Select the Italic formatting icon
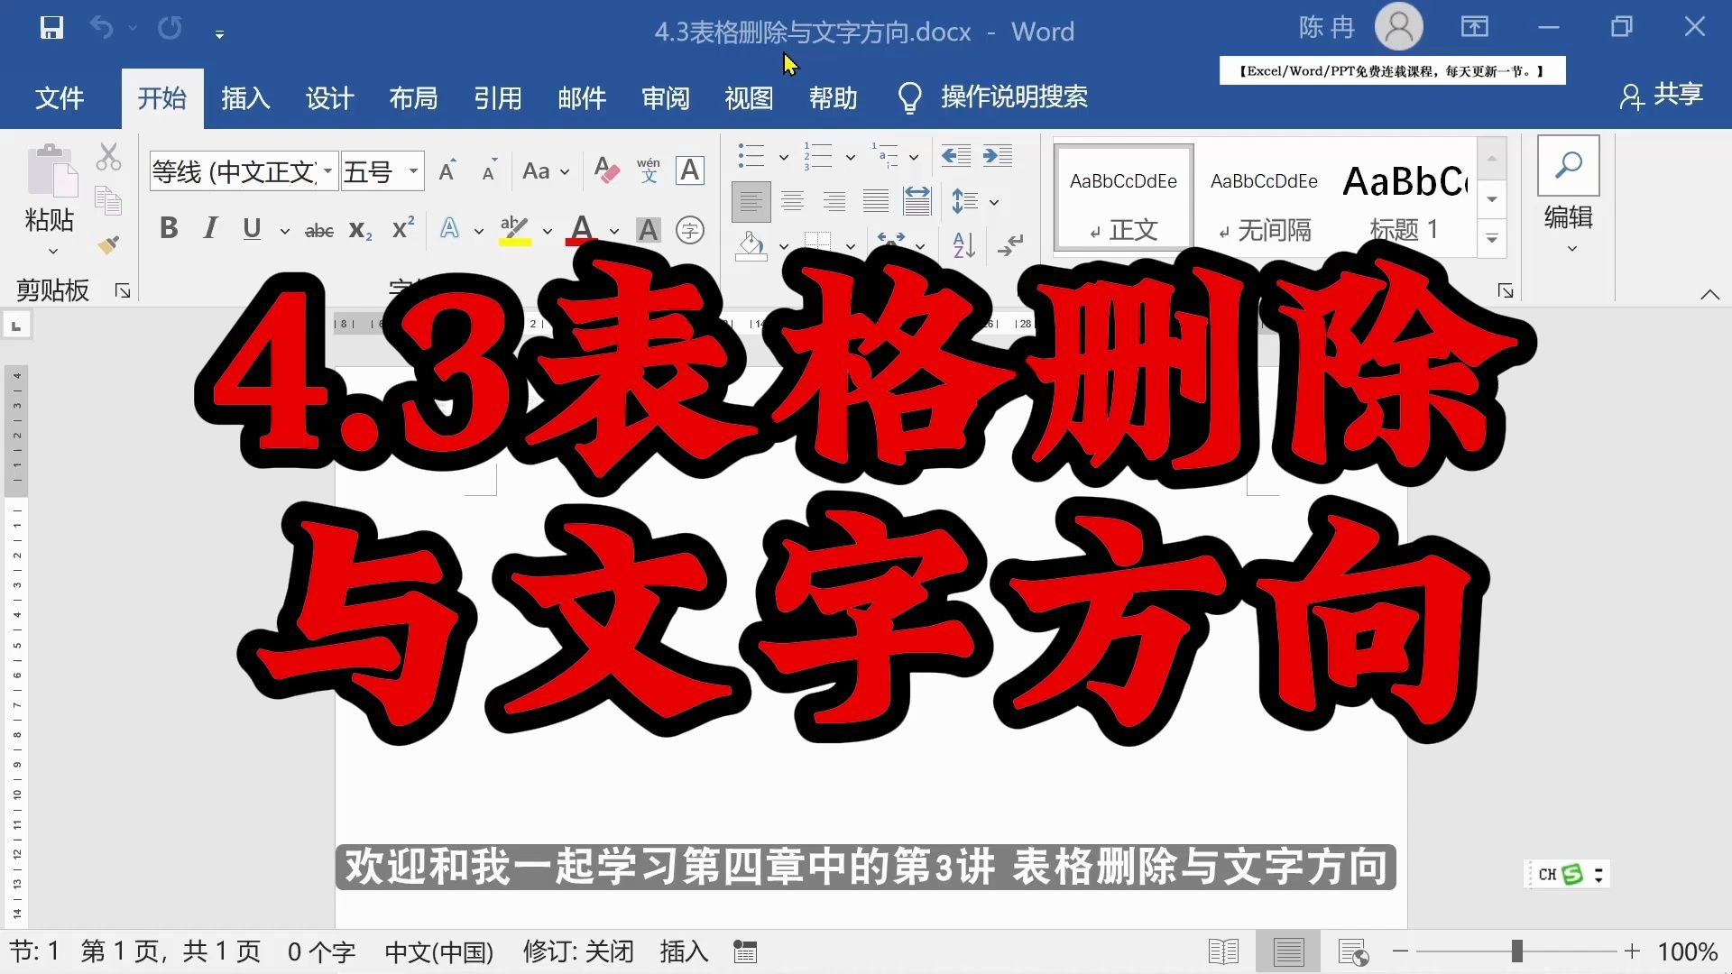The image size is (1732, 974). (210, 230)
